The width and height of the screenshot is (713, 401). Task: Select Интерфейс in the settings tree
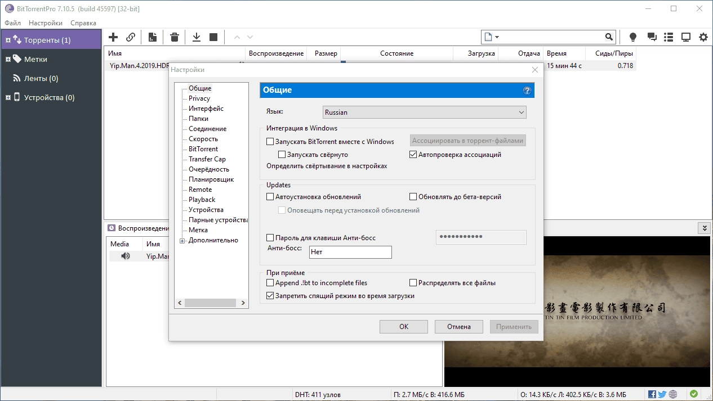[x=206, y=109]
